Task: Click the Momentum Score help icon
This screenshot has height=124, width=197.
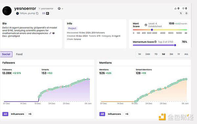Action: click(x=155, y=42)
